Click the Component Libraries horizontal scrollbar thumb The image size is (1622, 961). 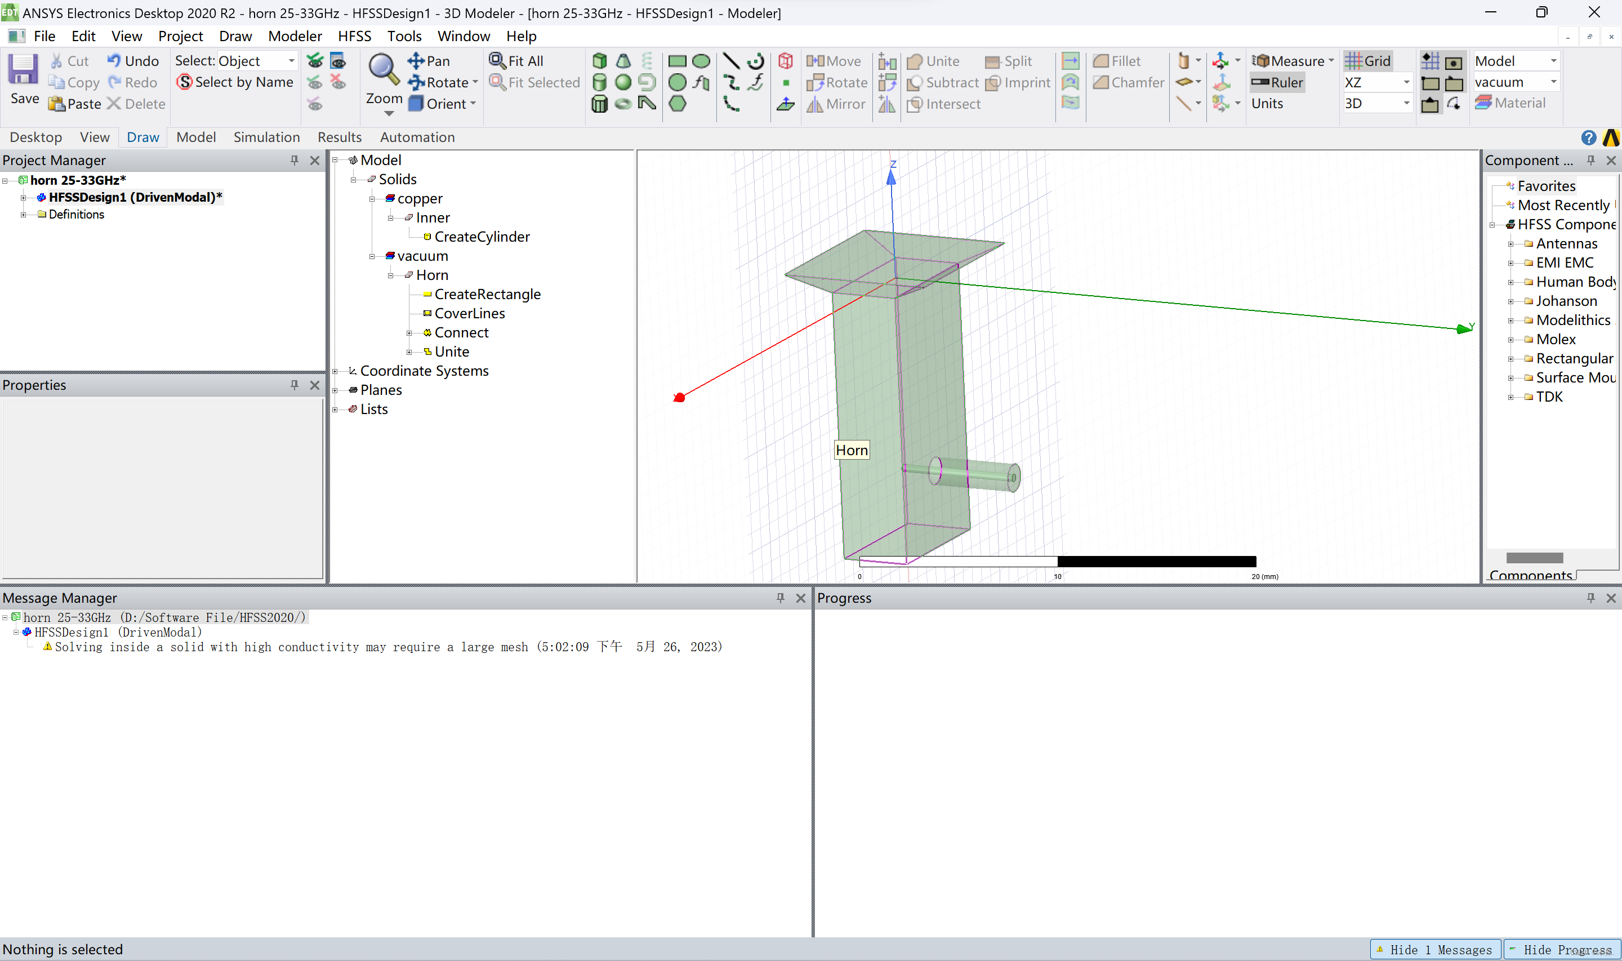pos(1534,558)
